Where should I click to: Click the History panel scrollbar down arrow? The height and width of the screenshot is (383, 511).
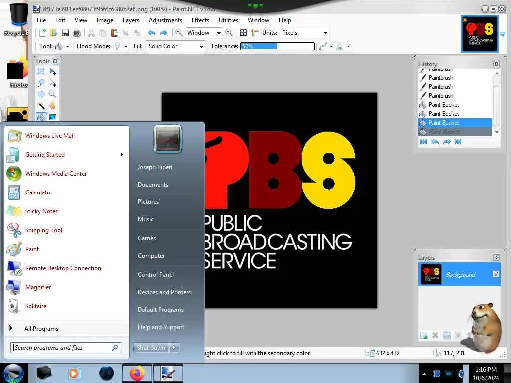pos(497,132)
